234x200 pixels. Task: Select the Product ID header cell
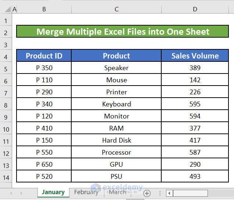tap(44, 56)
